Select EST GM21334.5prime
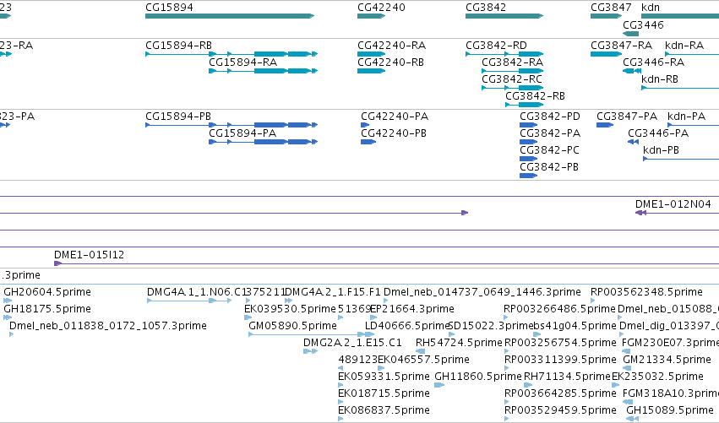The image size is (719, 423). click(x=628, y=368)
